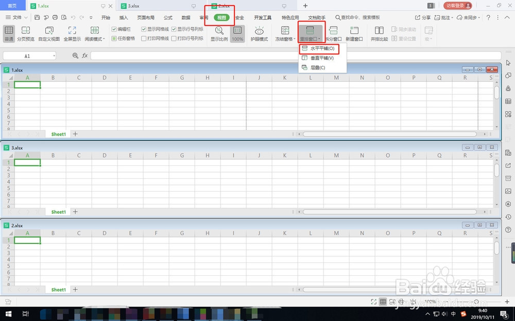
Task: Switch to the 开始 ribbon tab
Action: click(106, 17)
